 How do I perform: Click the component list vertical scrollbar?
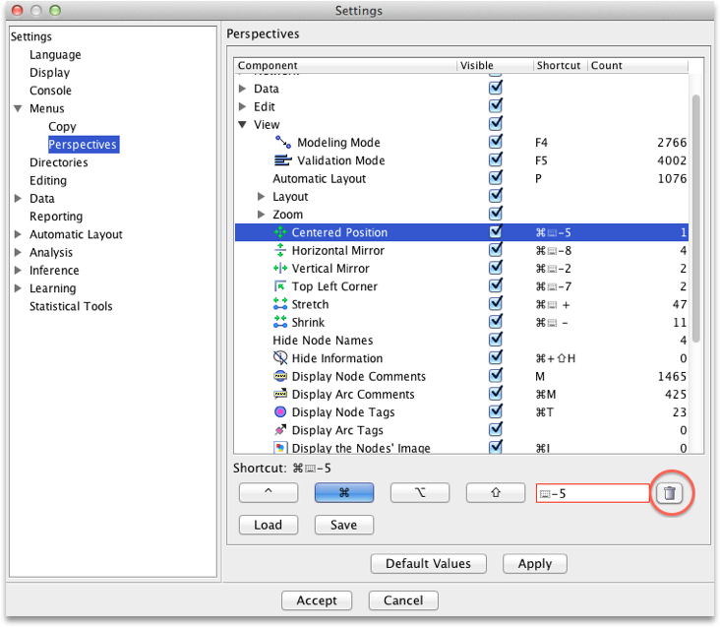(x=696, y=219)
